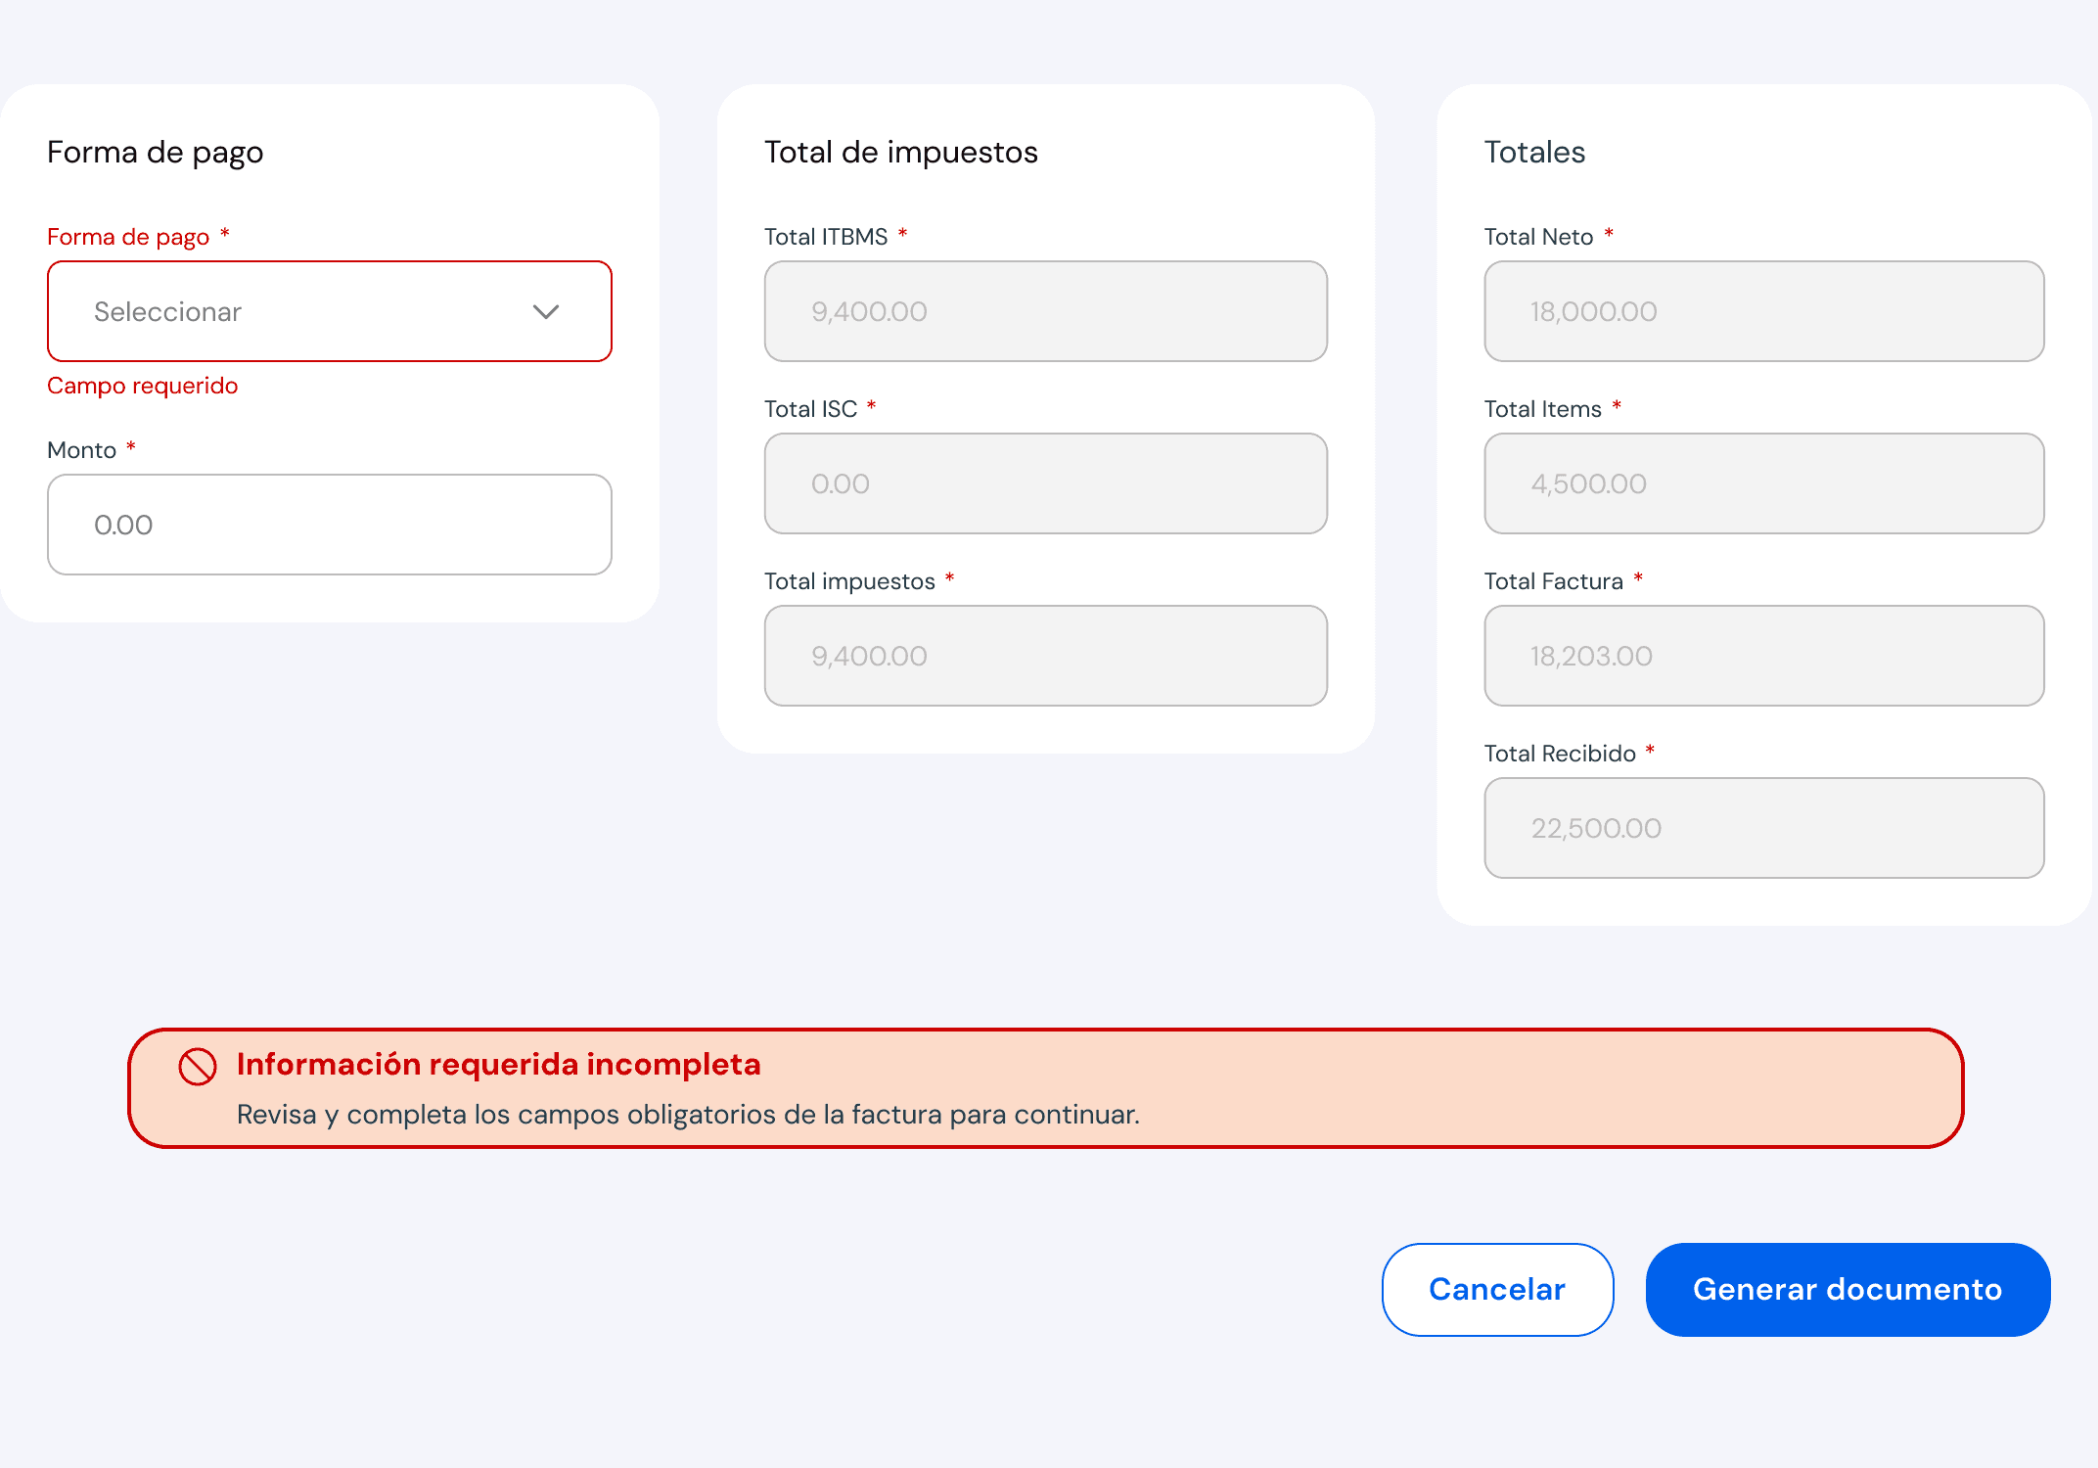
Task: Click the Total de impuestos heading
Action: 900,152
